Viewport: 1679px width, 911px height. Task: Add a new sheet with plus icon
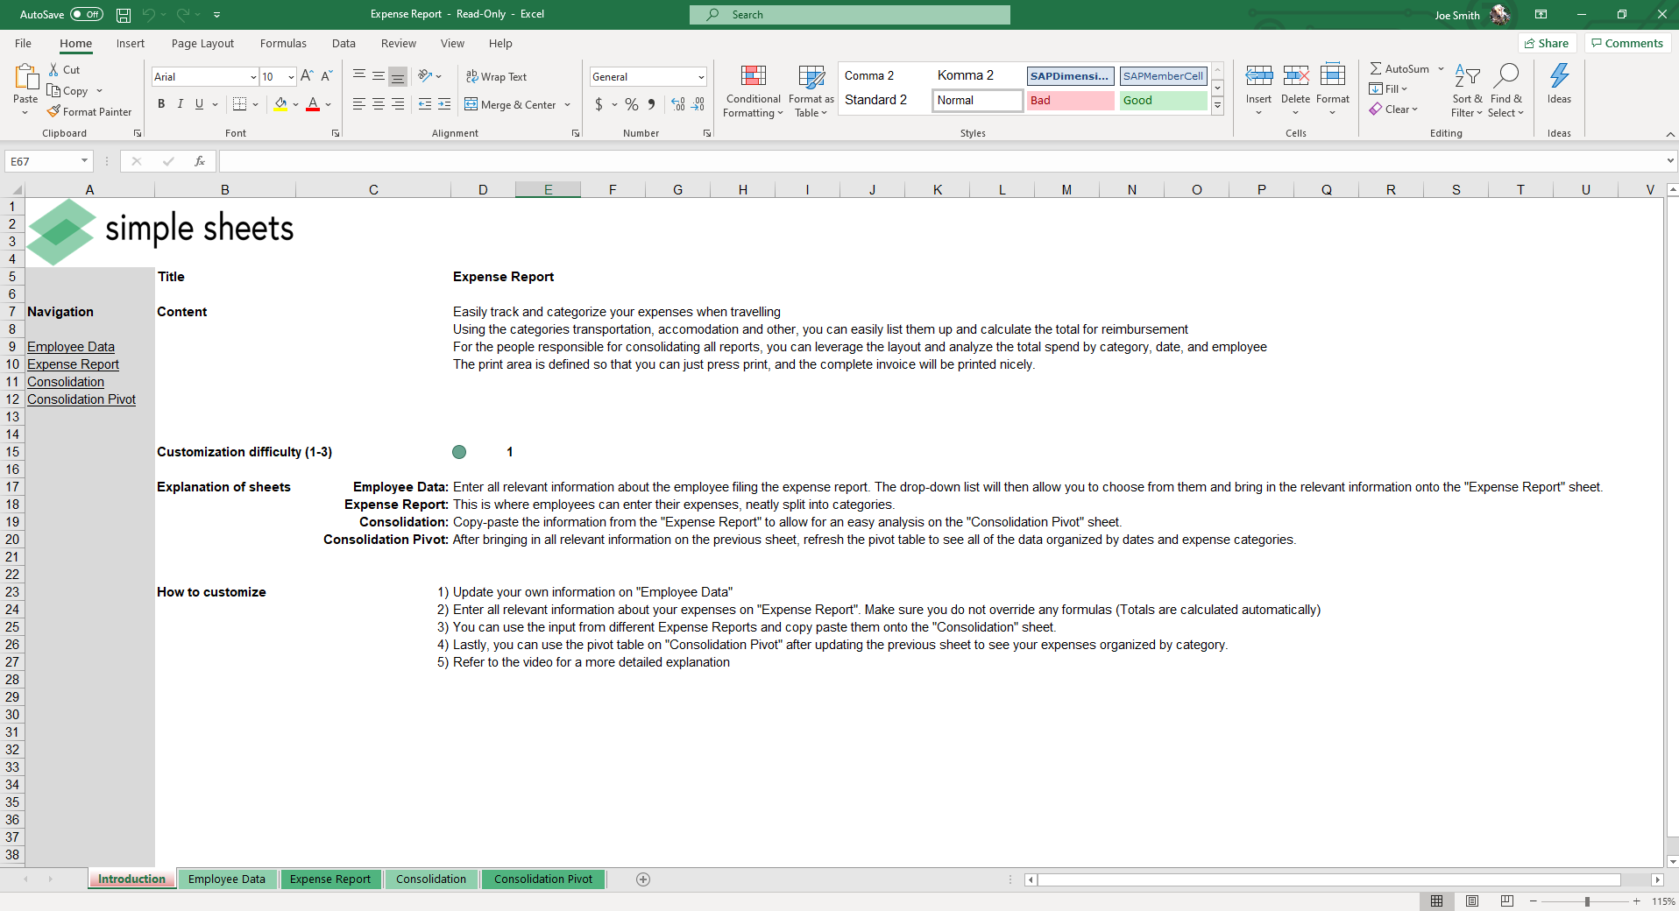pos(643,879)
